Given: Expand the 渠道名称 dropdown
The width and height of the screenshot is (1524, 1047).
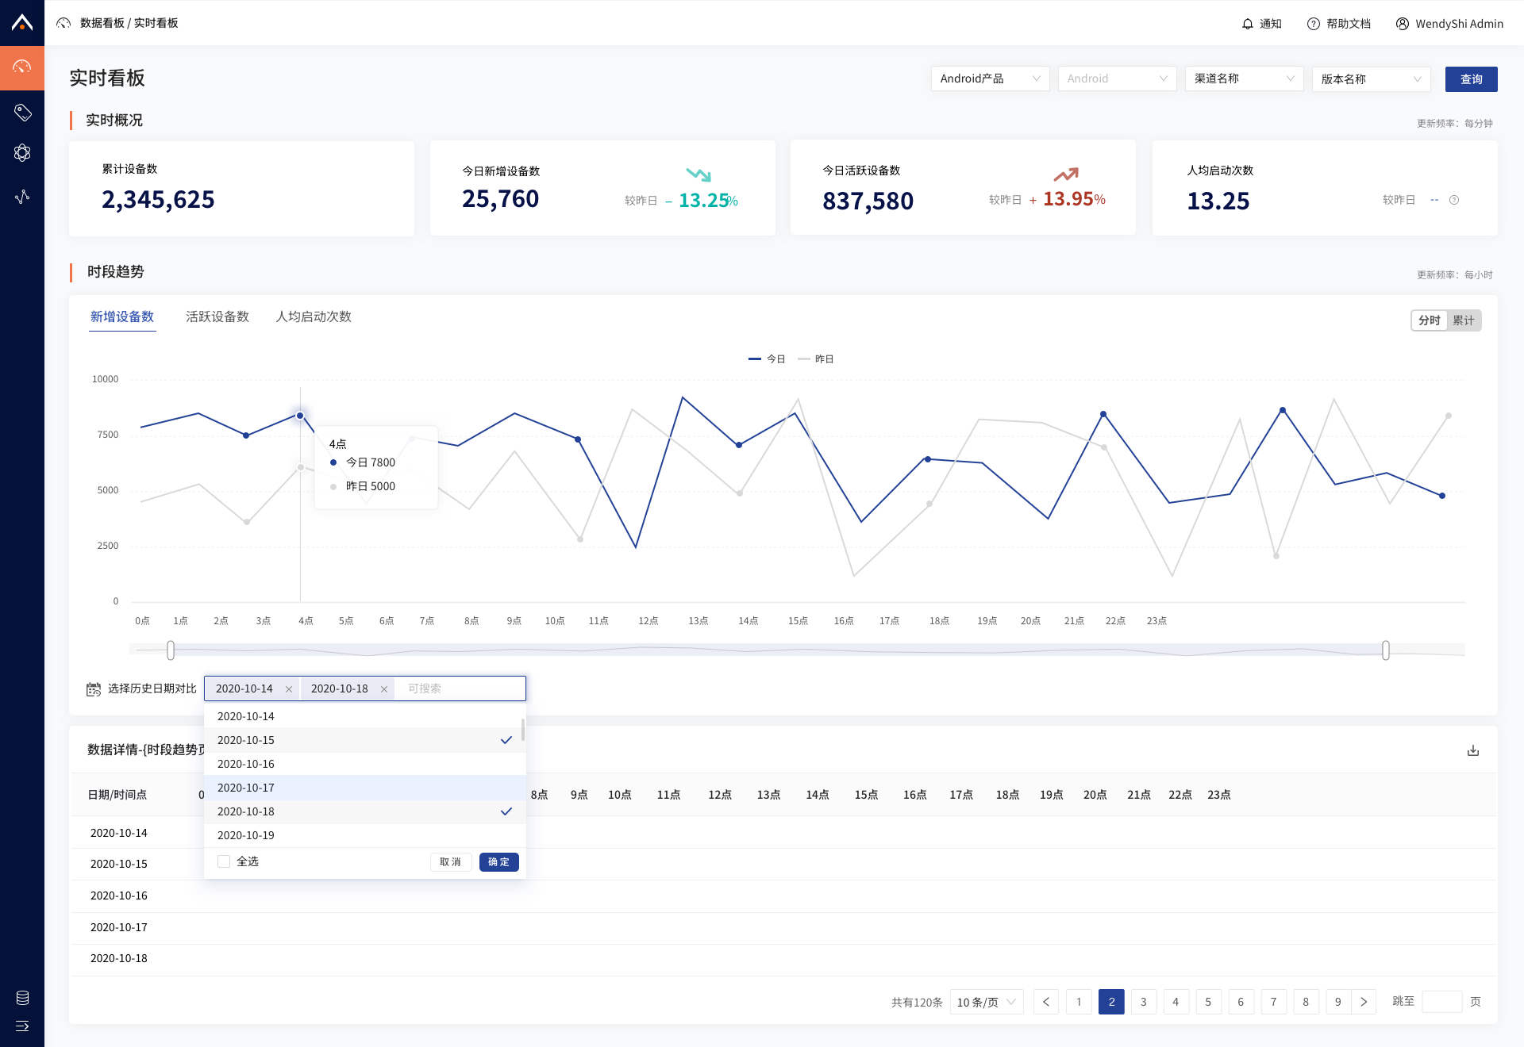Looking at the screenshot, I should pos(1244,79).
